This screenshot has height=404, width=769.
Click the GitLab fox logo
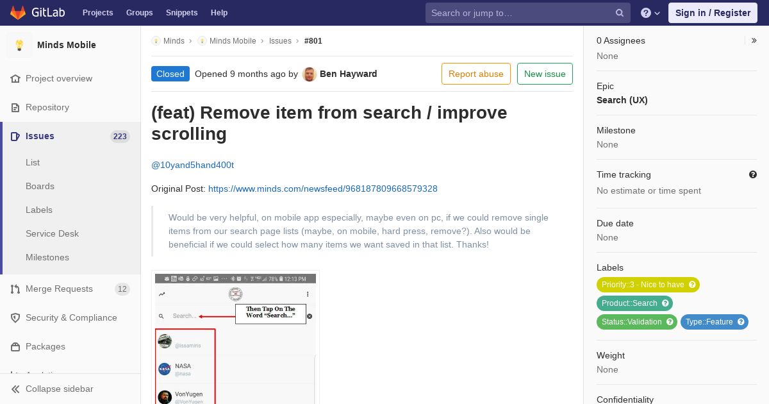point(18,12)
